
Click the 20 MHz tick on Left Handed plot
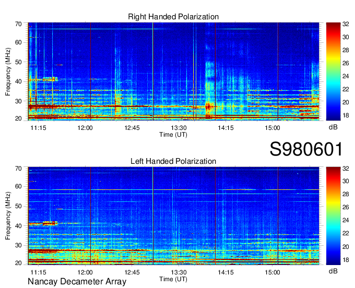tap(18, 263)
